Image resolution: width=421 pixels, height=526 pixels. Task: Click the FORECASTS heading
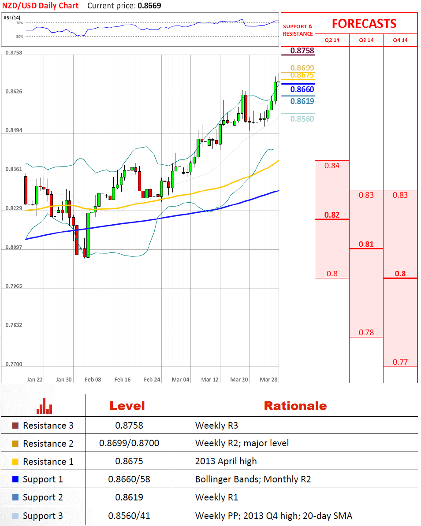point(364,23)
